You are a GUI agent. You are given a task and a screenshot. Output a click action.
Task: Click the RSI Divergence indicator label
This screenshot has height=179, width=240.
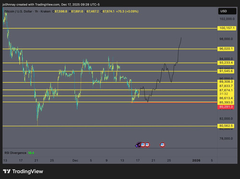15,153
